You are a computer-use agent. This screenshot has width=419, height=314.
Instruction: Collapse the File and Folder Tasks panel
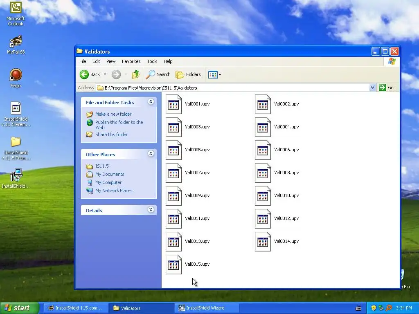(151, 102)
